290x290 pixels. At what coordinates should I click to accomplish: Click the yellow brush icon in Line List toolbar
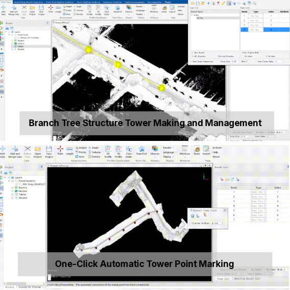point(223,3)
